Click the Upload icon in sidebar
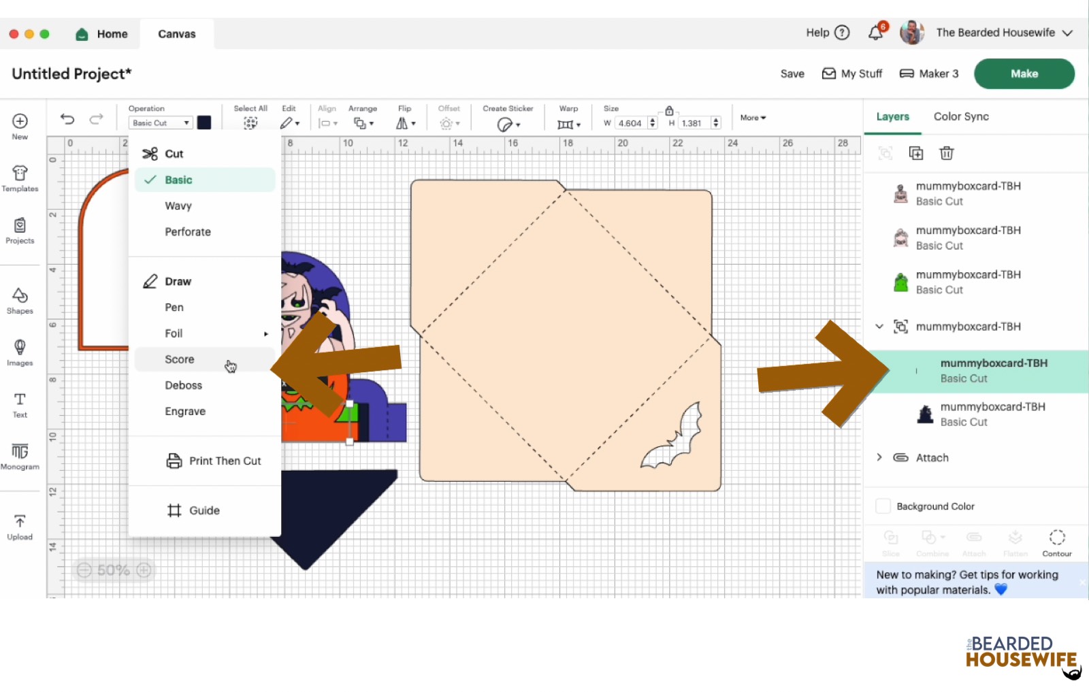 click(x=20, y=527)
